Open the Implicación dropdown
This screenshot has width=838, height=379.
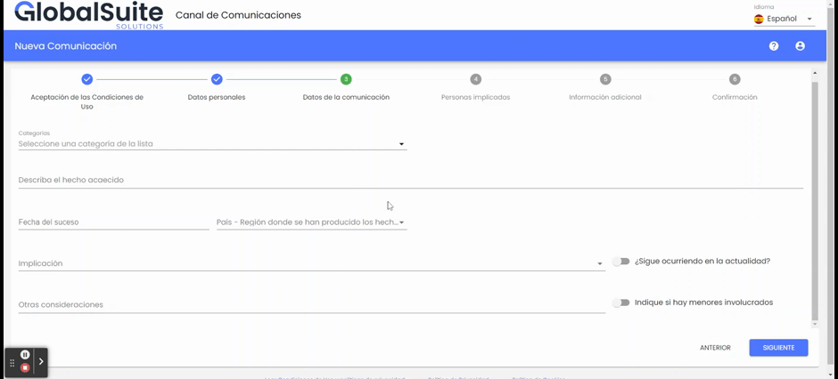coord(310,263)
